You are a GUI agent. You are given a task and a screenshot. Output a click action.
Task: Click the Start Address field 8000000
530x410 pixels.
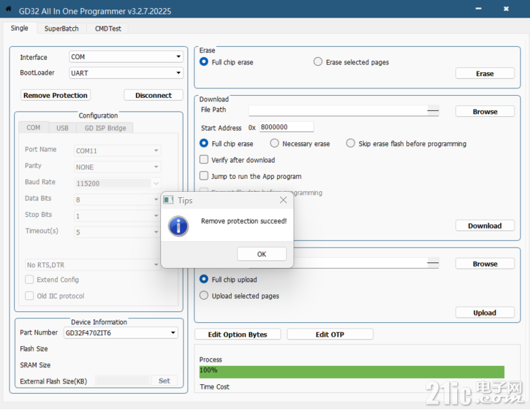287,127
